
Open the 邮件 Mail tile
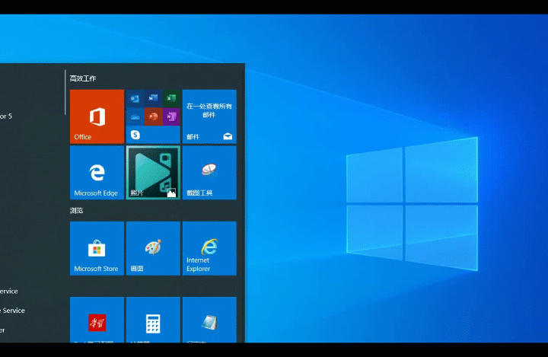(209, 116)
